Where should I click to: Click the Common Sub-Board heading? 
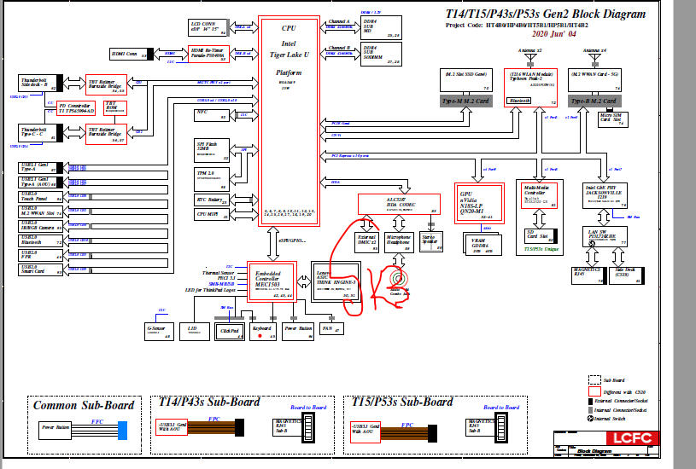pos(84,405)
